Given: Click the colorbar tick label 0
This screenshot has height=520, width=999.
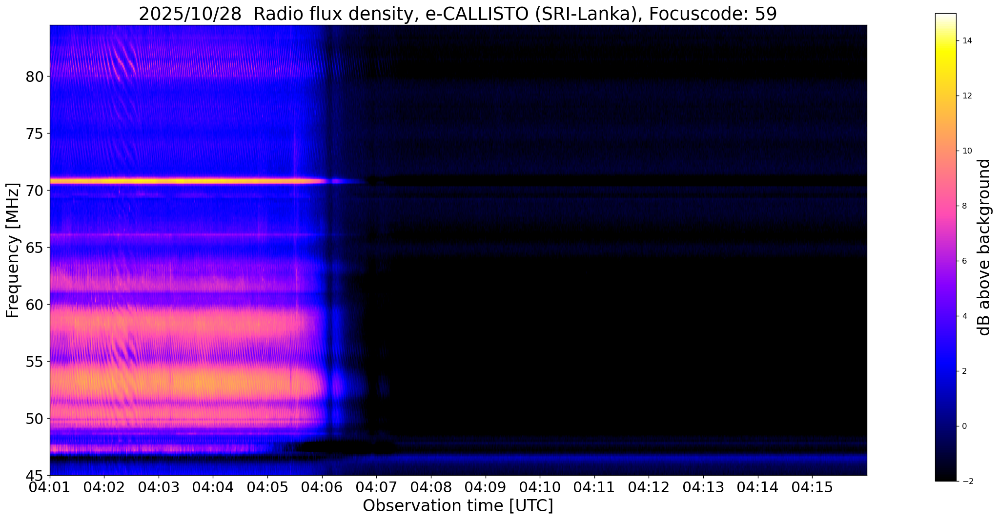Looking at the screenshot, I should coord(964,426).
